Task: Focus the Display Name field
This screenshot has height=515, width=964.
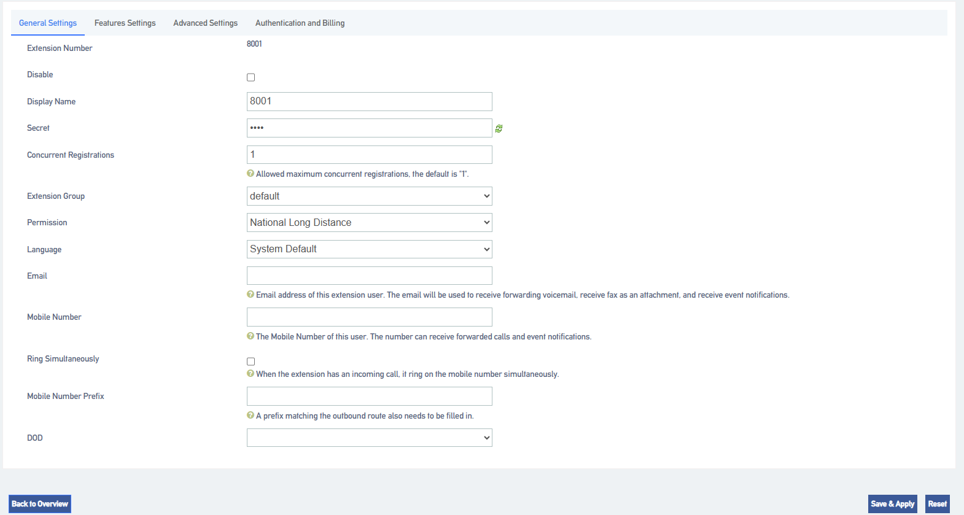Action: coord(370,101)
